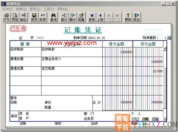
Task: Click the 附单据数 value 1
Action: click(x=166, y=38)
